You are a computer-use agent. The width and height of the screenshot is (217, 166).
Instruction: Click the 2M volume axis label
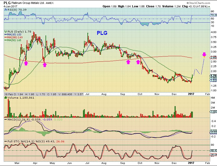pos(213,108)
